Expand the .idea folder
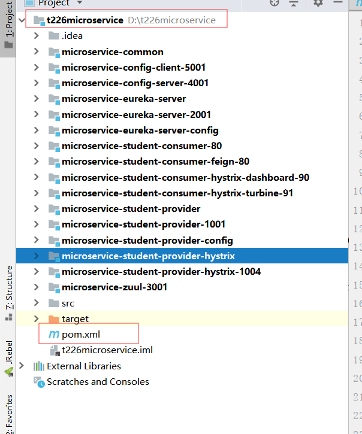The width and height of the screenshot is (362, 434). (x=36, y=36)
